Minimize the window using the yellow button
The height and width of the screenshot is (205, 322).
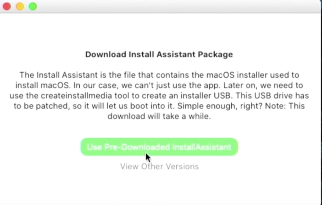click(x=20, y=6)
